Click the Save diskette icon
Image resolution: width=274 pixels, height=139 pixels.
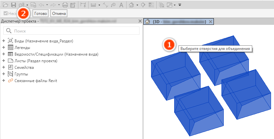(14, 5)
